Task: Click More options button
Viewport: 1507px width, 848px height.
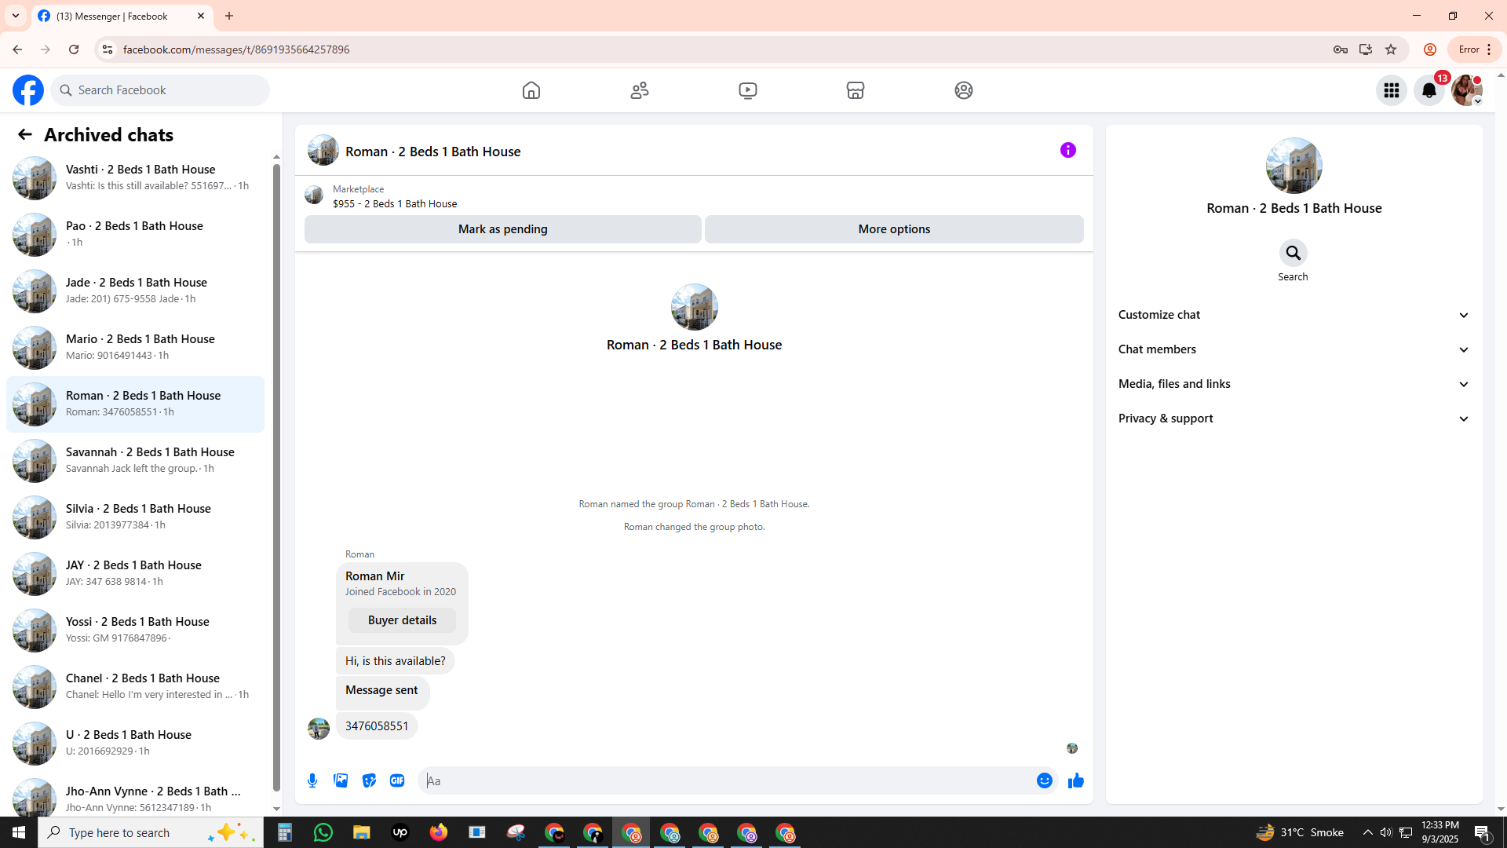Action: (894, 229)
